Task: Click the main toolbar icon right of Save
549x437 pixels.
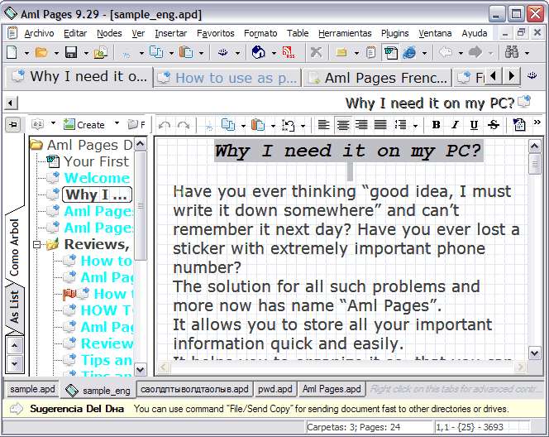Action: (101, 53)
